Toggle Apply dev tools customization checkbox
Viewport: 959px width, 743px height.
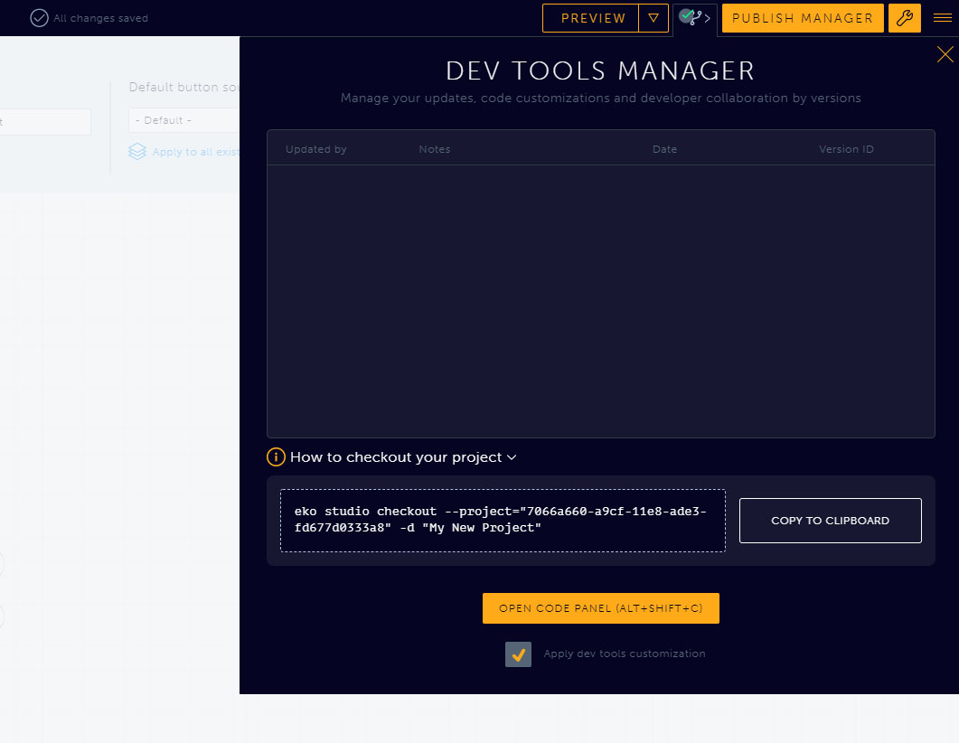click(x=518, y=654)
